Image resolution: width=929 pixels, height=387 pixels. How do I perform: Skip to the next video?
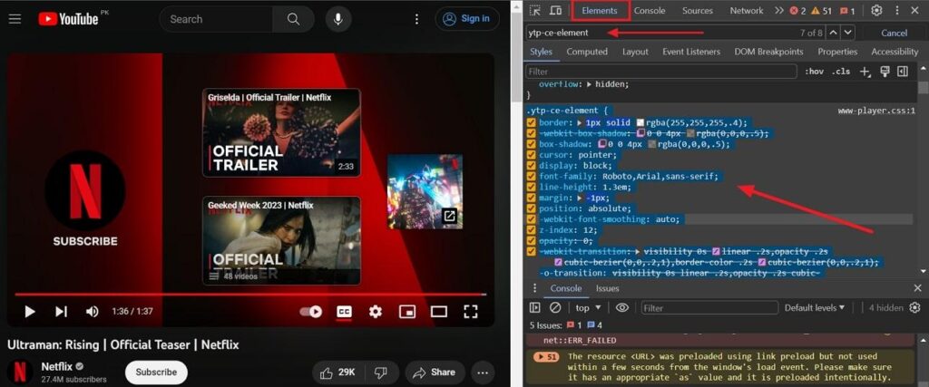click(61, 311)
